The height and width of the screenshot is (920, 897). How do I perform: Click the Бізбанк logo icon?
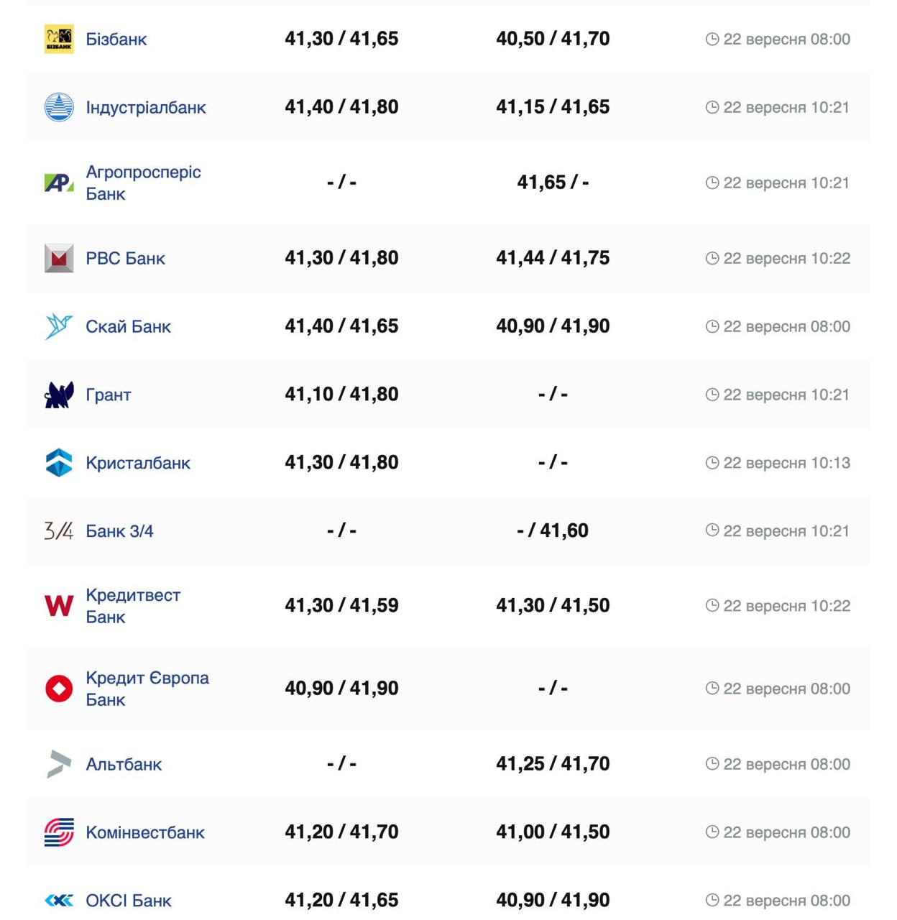[x=59, y=39]
